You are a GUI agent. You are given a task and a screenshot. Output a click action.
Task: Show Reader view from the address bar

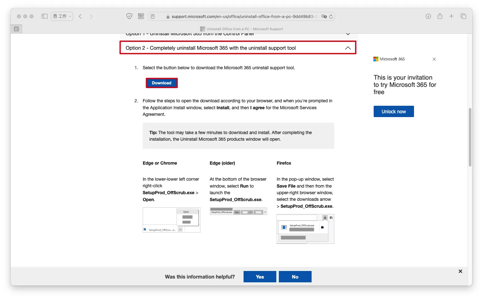point(153,16)
